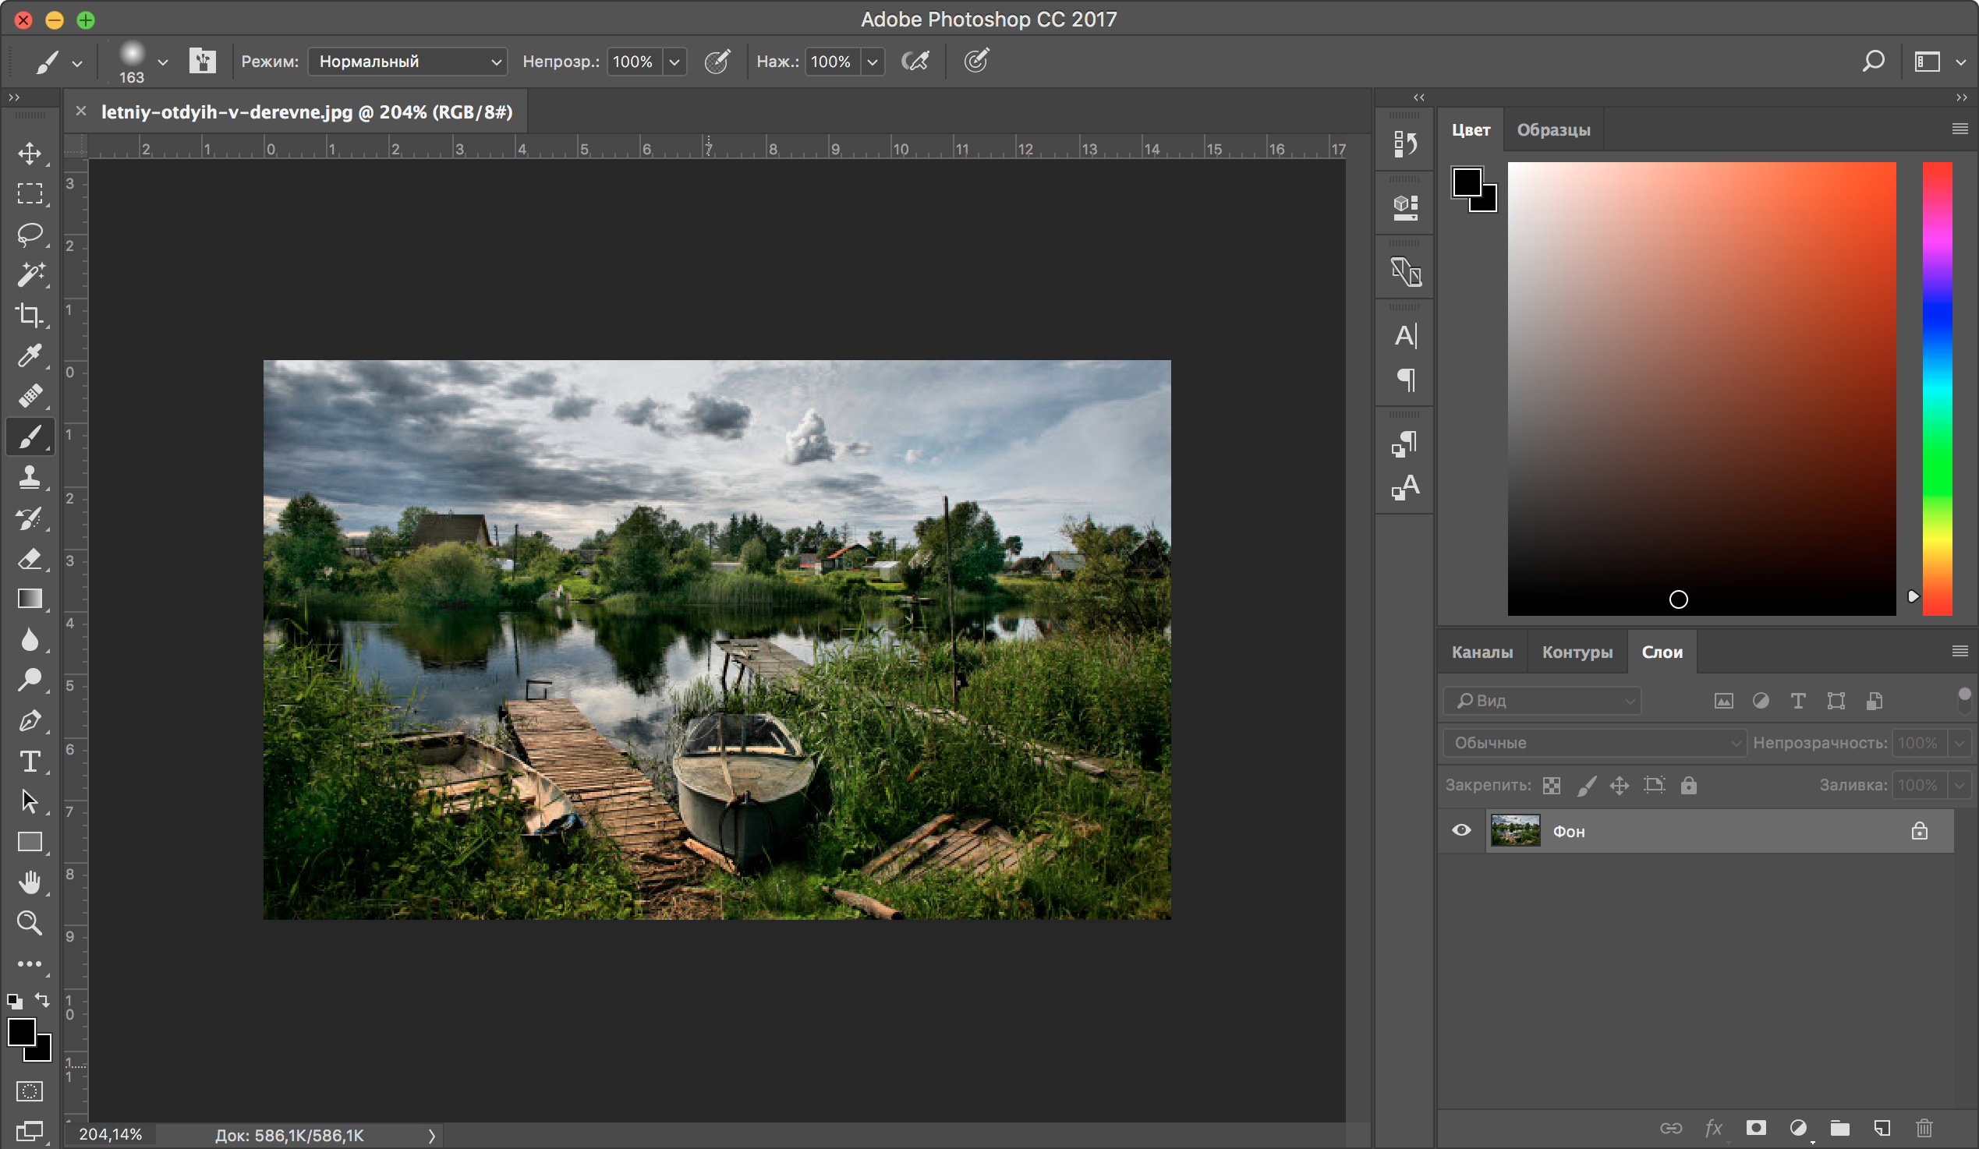Screen dimensions: 1979x1149
Task: Reset default foreground and background colors
Action: click(x=15, y=1001)
